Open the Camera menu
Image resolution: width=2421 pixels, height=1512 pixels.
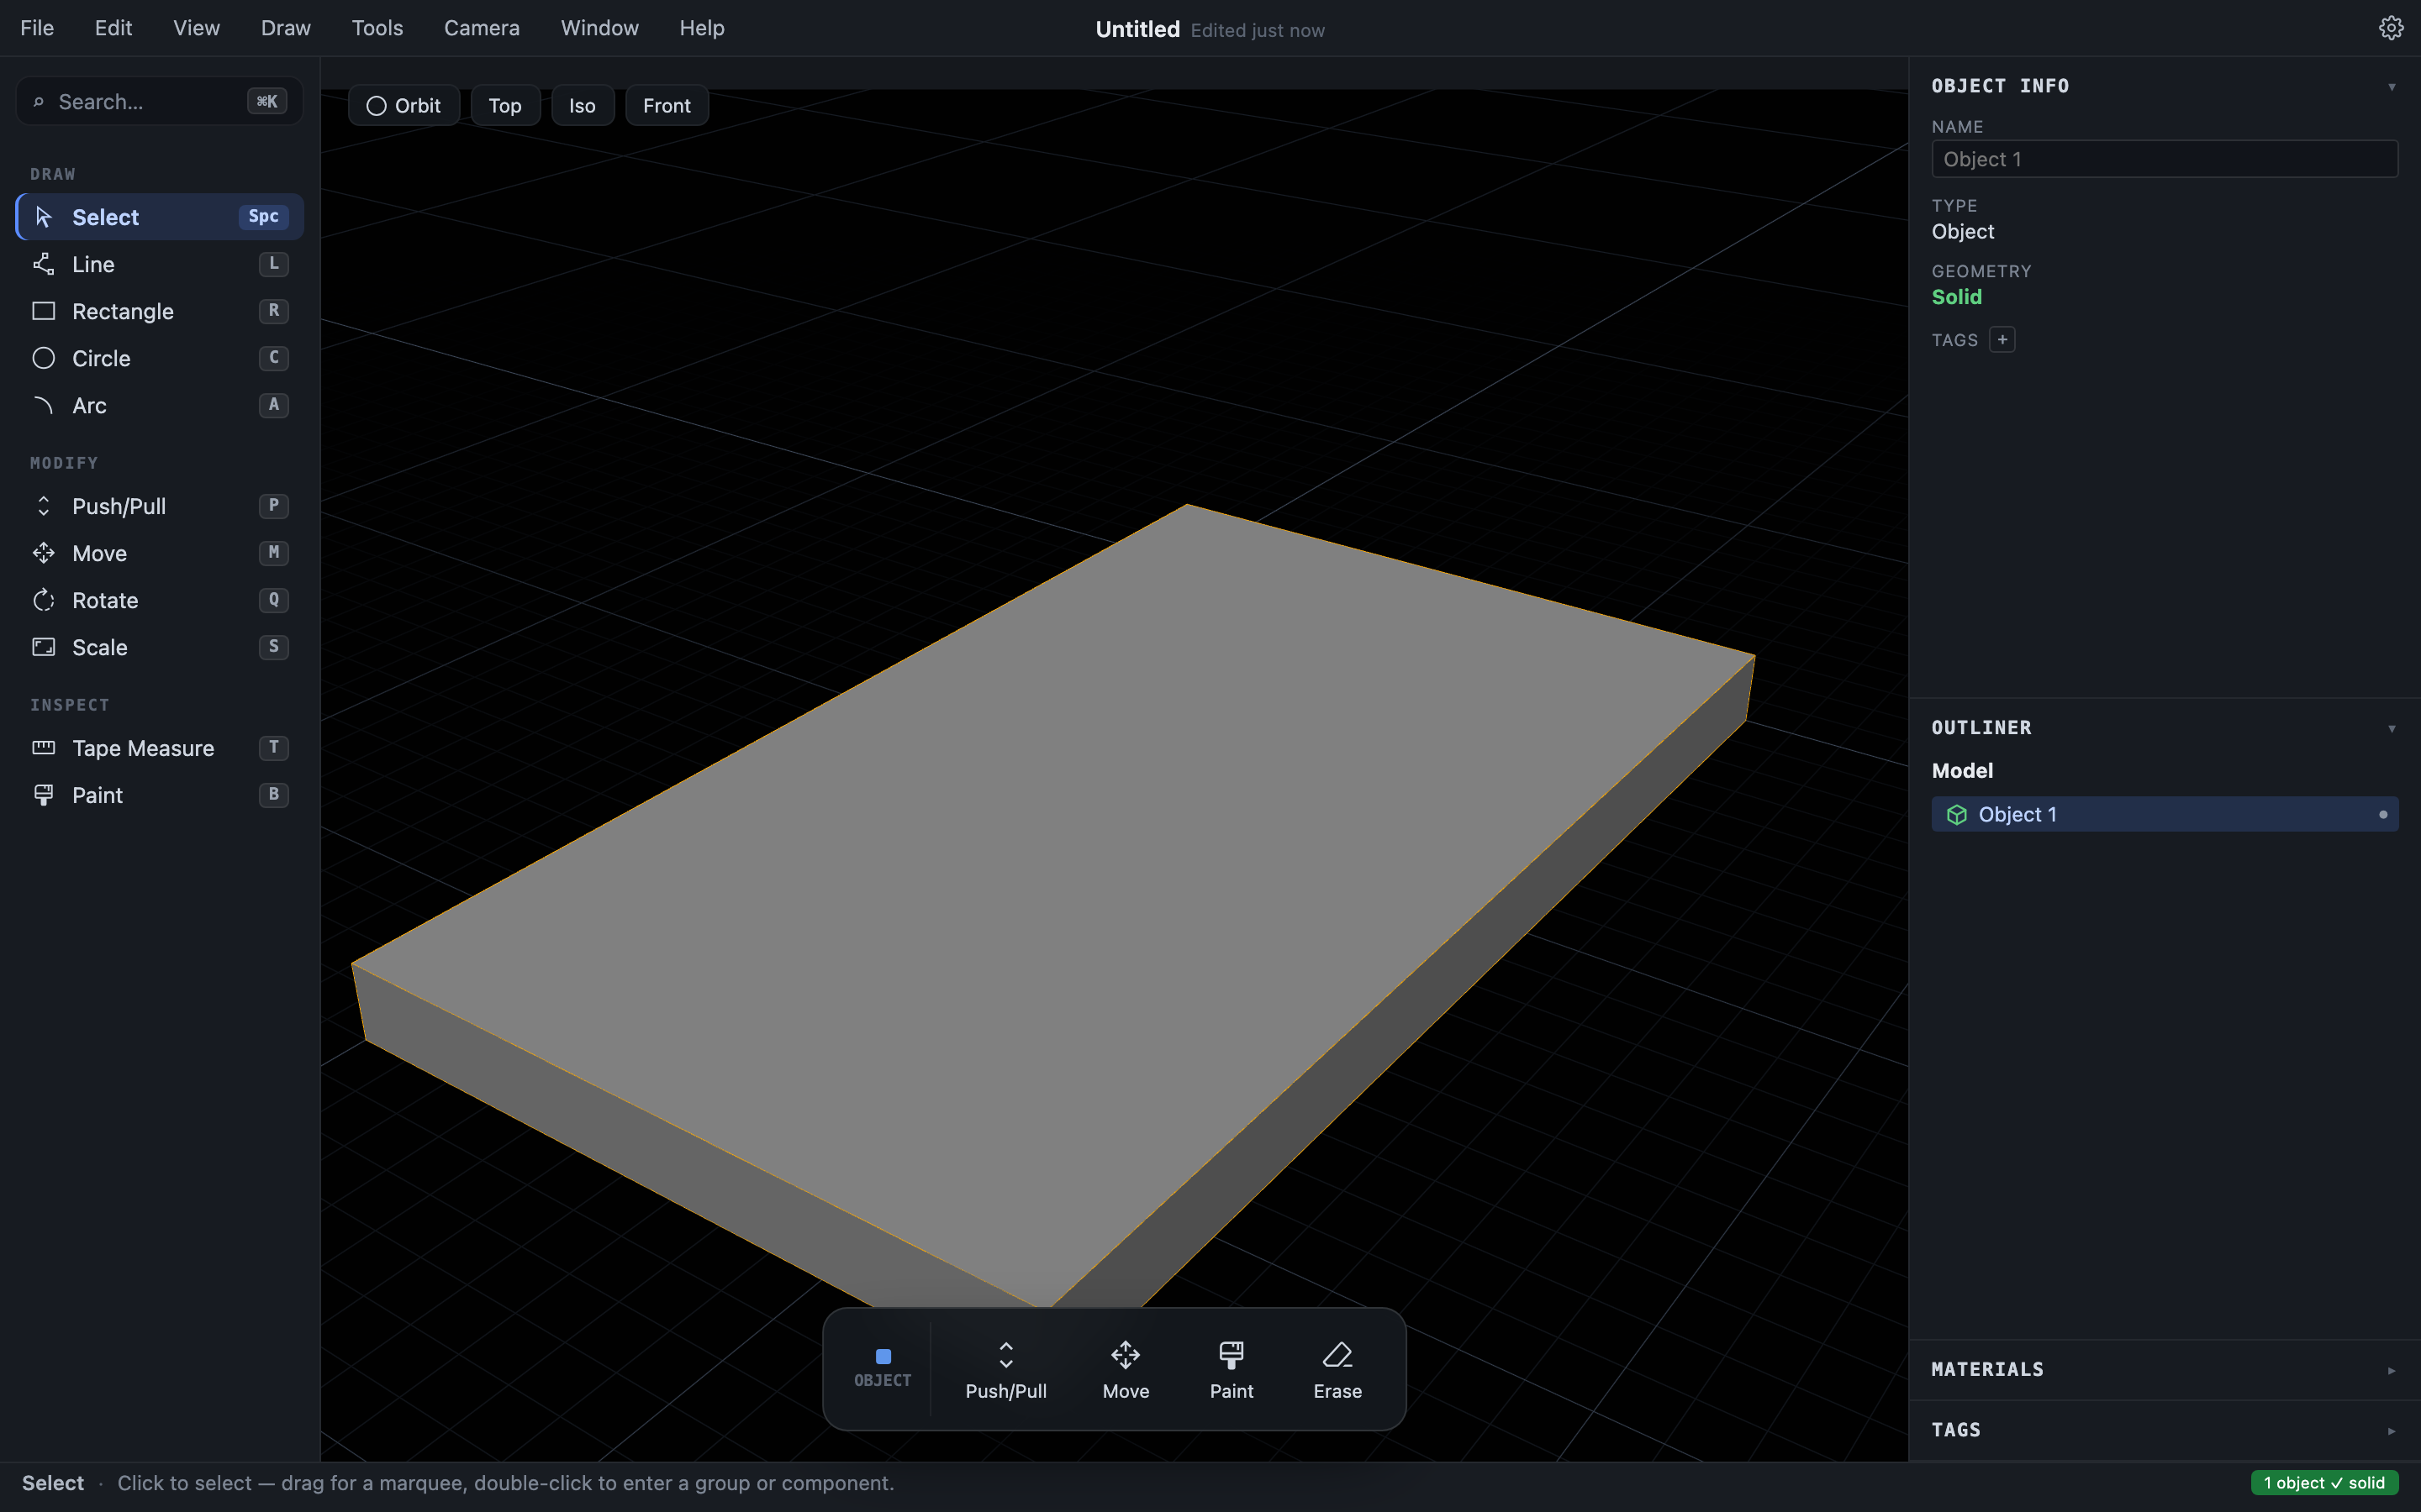481,28
